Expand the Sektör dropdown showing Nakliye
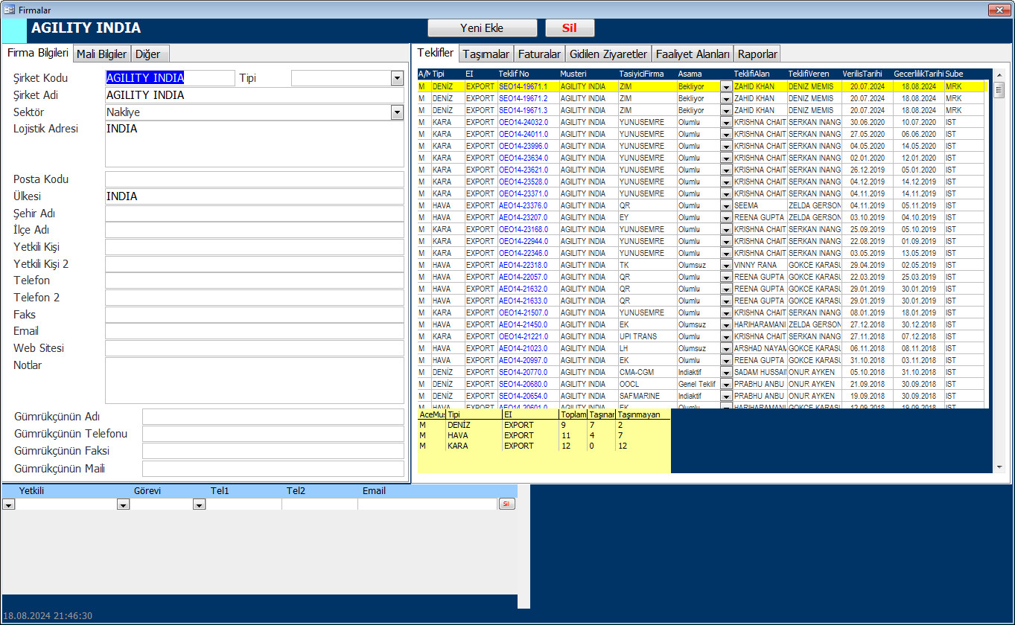The width and height of the screenshot is (1015, 625). coord(397,112)
